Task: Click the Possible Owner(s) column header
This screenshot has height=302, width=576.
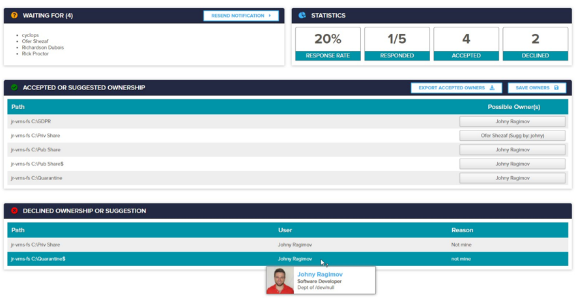Action: (513, 107)
